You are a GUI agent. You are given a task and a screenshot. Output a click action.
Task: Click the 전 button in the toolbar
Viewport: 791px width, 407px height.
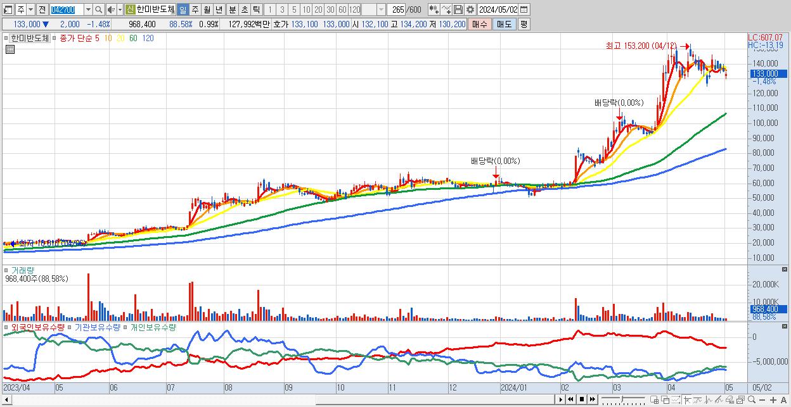pyautogui.click(x=42, y=9)
